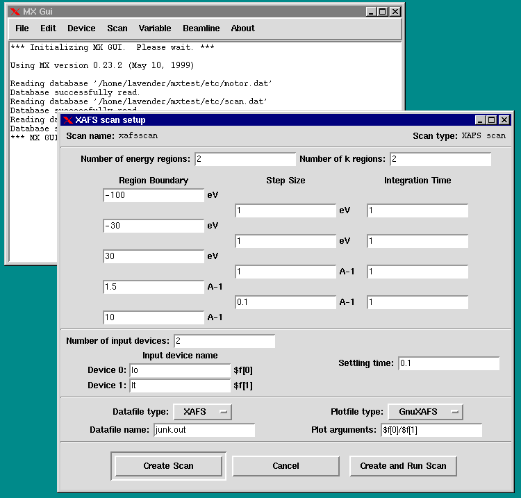Minimize the MX Gui window

(x=371, y=12)
